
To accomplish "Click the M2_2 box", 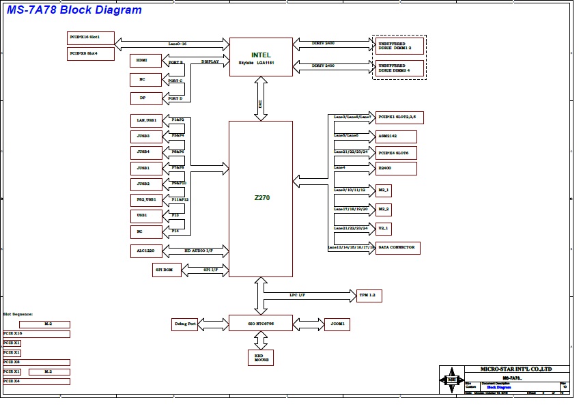I will coord(384,210).
